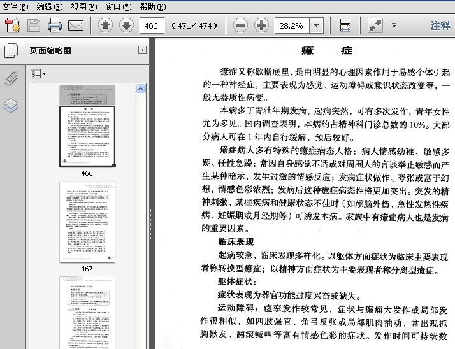Click the Email envelope icon

[76, 25]
